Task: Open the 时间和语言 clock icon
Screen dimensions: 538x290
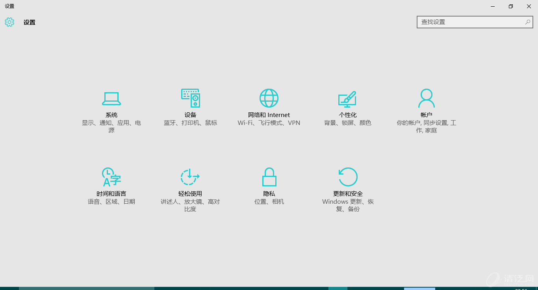Action: pyautogui.click(x=111, y=177)
